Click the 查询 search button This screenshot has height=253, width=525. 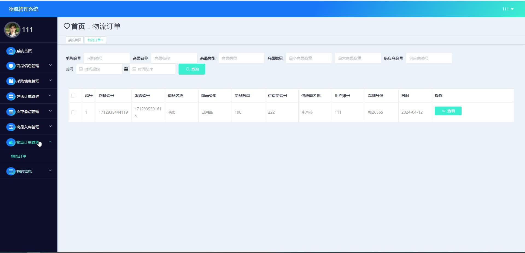192,69
